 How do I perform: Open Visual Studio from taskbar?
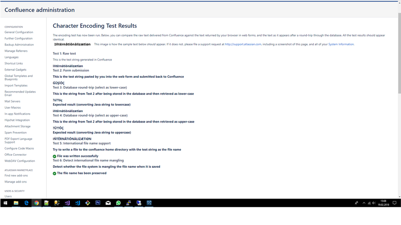point(67,203)
